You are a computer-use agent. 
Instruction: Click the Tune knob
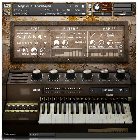click(97, 7)
